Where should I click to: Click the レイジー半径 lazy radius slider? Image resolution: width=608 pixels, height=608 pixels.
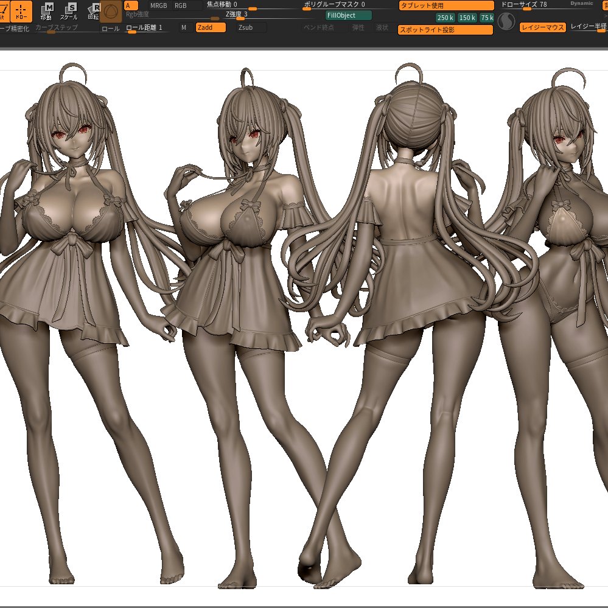click(589, 27)
